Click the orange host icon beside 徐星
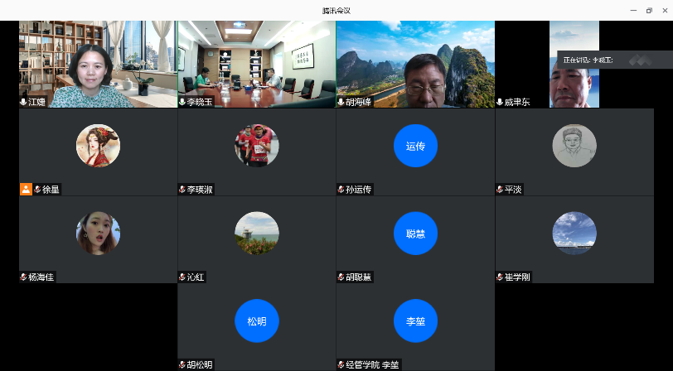 [x=26, y=190]
